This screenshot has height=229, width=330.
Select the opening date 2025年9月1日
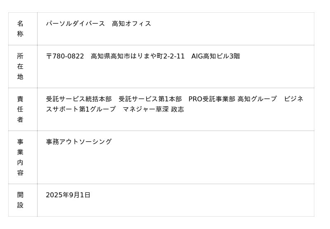click(68, 195)
